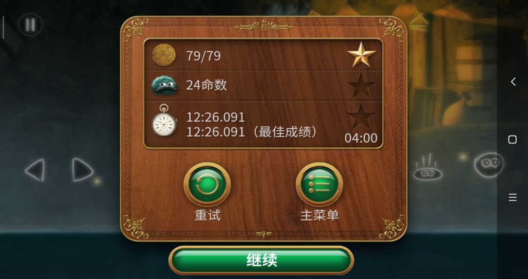
Task: Tap Android back chevron in navigation bar
Action: [513, 81]
